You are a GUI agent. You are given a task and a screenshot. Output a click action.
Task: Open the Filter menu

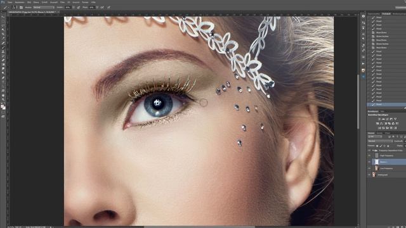coord(62,3)
